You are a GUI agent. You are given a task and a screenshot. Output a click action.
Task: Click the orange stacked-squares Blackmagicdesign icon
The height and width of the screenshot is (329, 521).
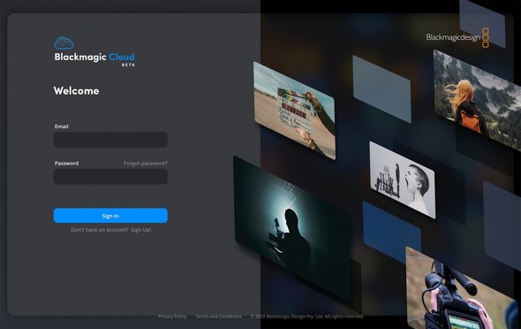pos(486,38)
